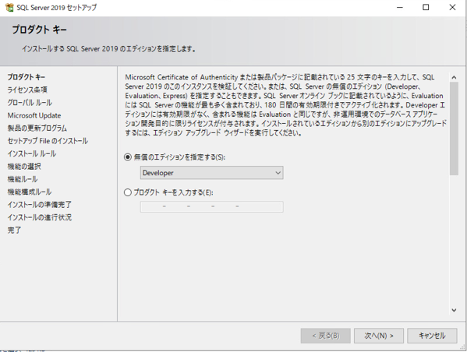Click the vertical scrollbar thumb
The image size is (467, 352).
tap(454, 128)
